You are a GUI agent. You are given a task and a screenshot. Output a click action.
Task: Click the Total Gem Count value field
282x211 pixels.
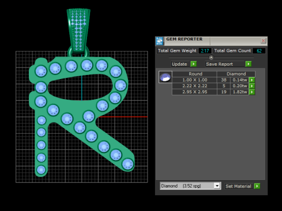coord(259,51)
